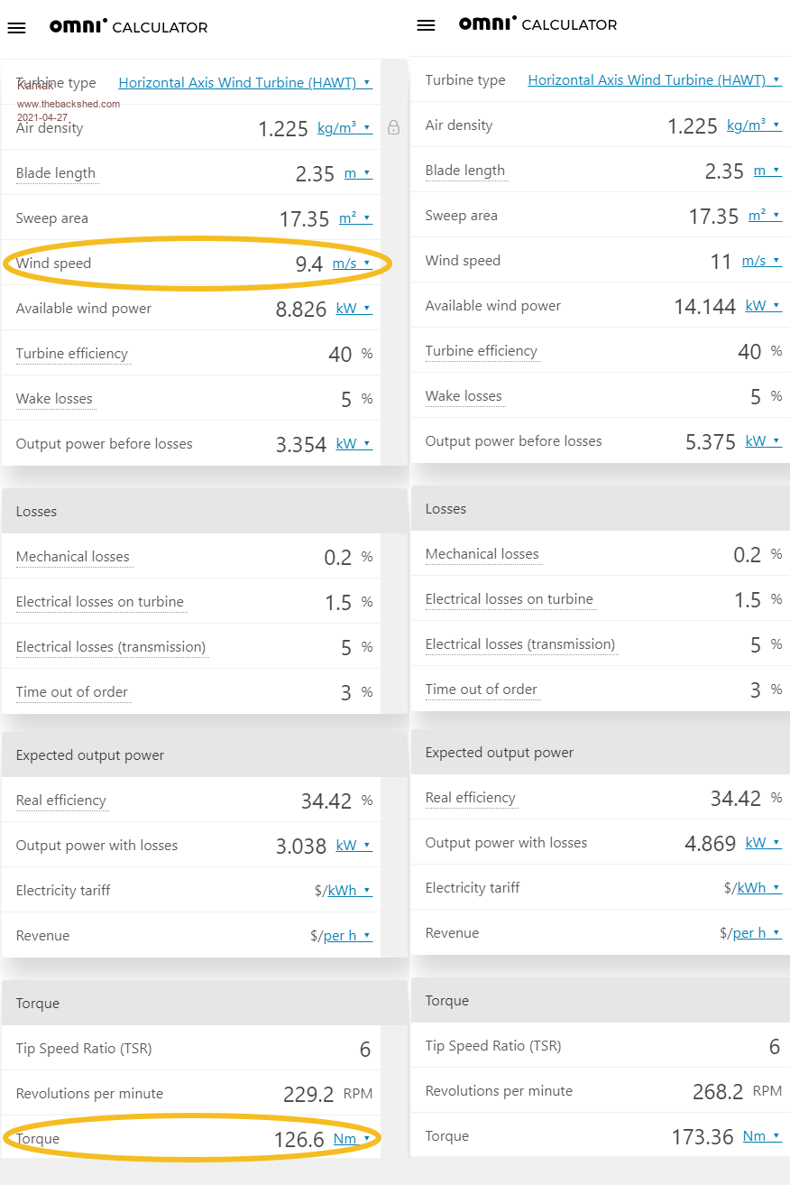Expand the kW unit selector next to 14.144

coord(763,306)
